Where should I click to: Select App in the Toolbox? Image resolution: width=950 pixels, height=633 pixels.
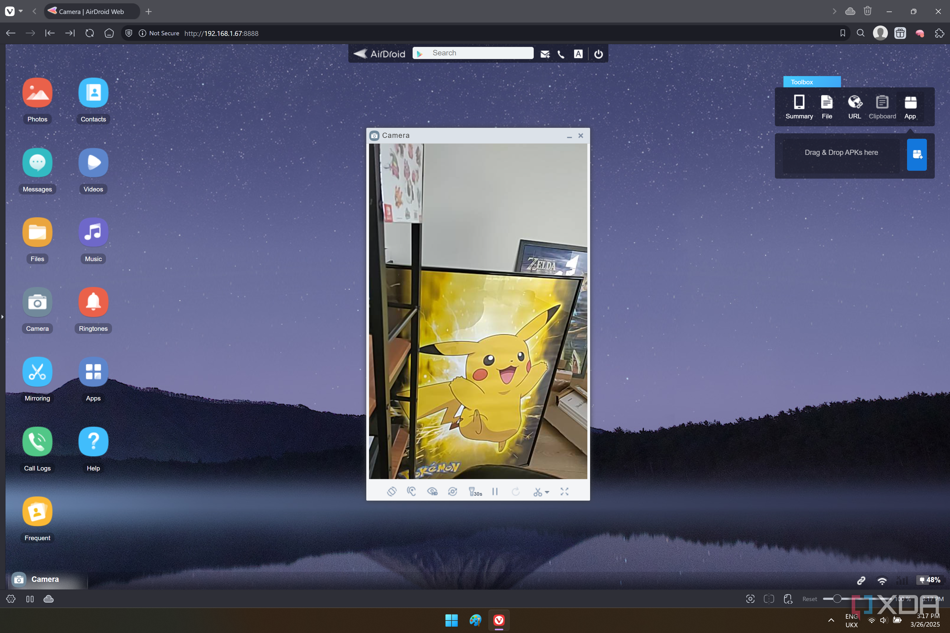coord(910,107)
